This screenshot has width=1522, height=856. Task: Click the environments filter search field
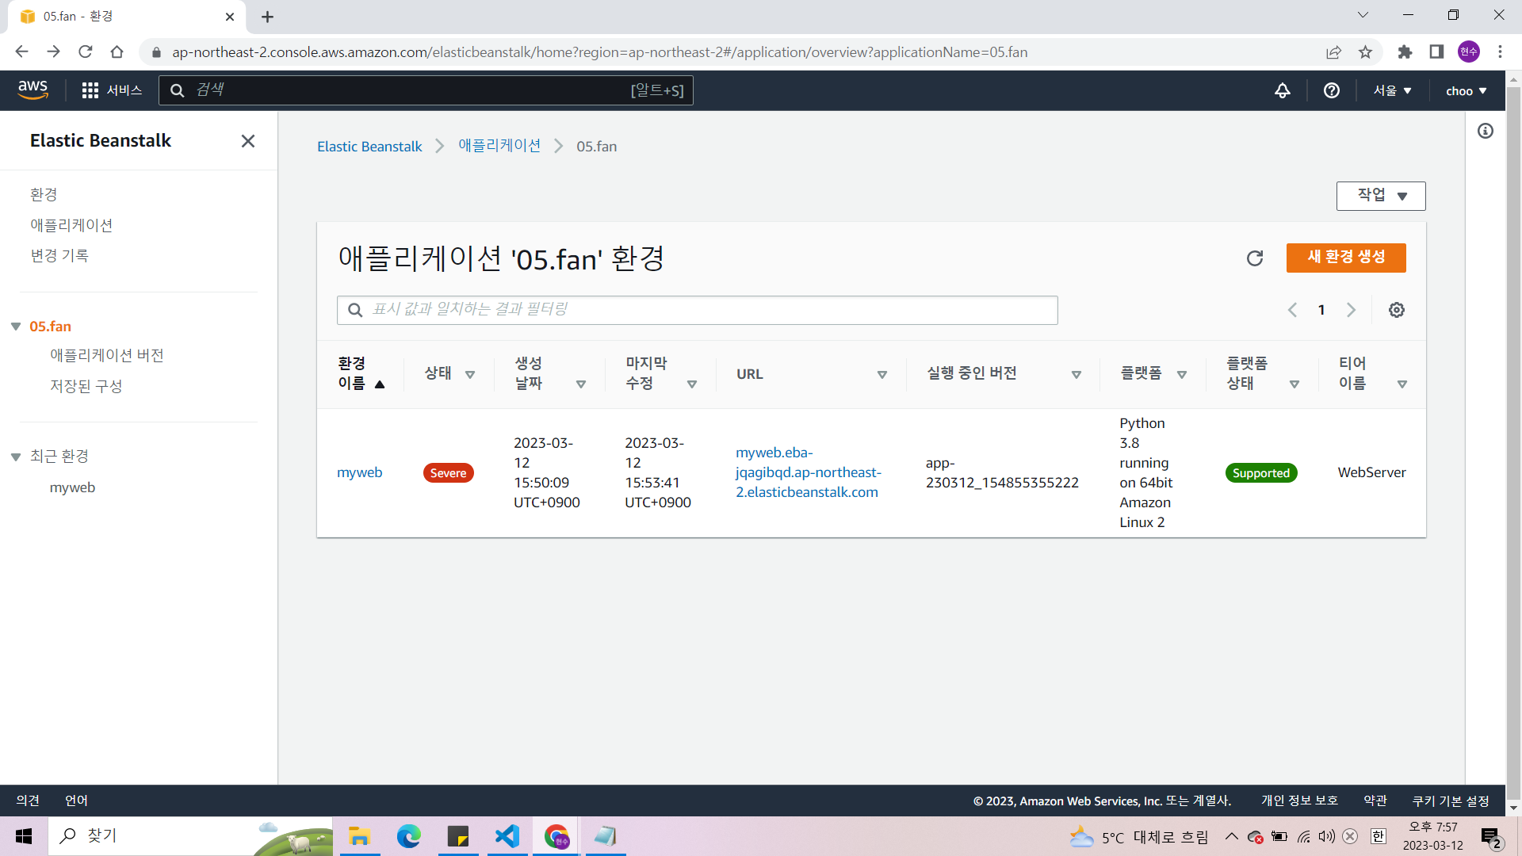(x=698, y=310)
